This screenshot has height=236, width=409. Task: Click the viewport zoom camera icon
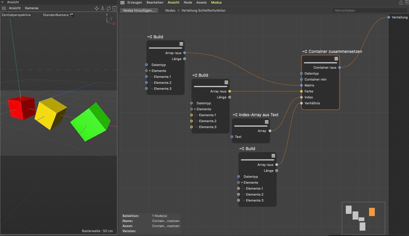click(x=102, y=8)
